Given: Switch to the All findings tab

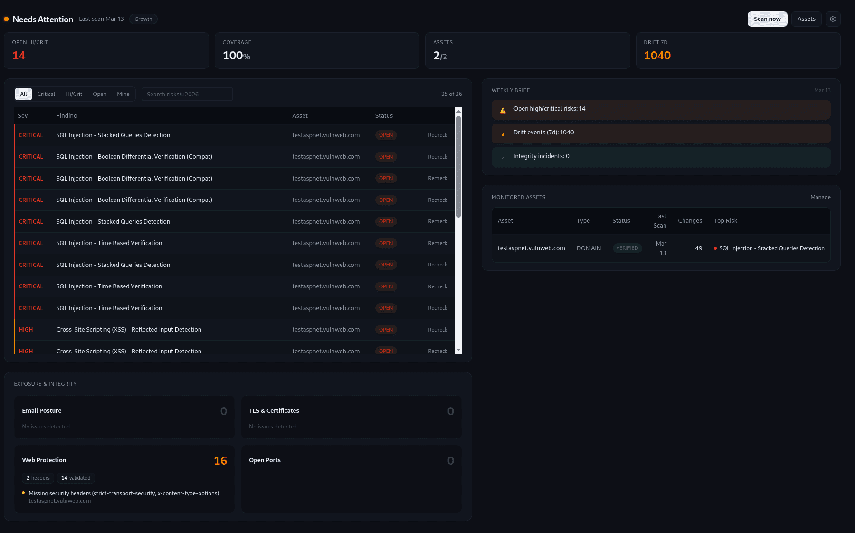Looking at the screenshot, I should pos(23,94).
